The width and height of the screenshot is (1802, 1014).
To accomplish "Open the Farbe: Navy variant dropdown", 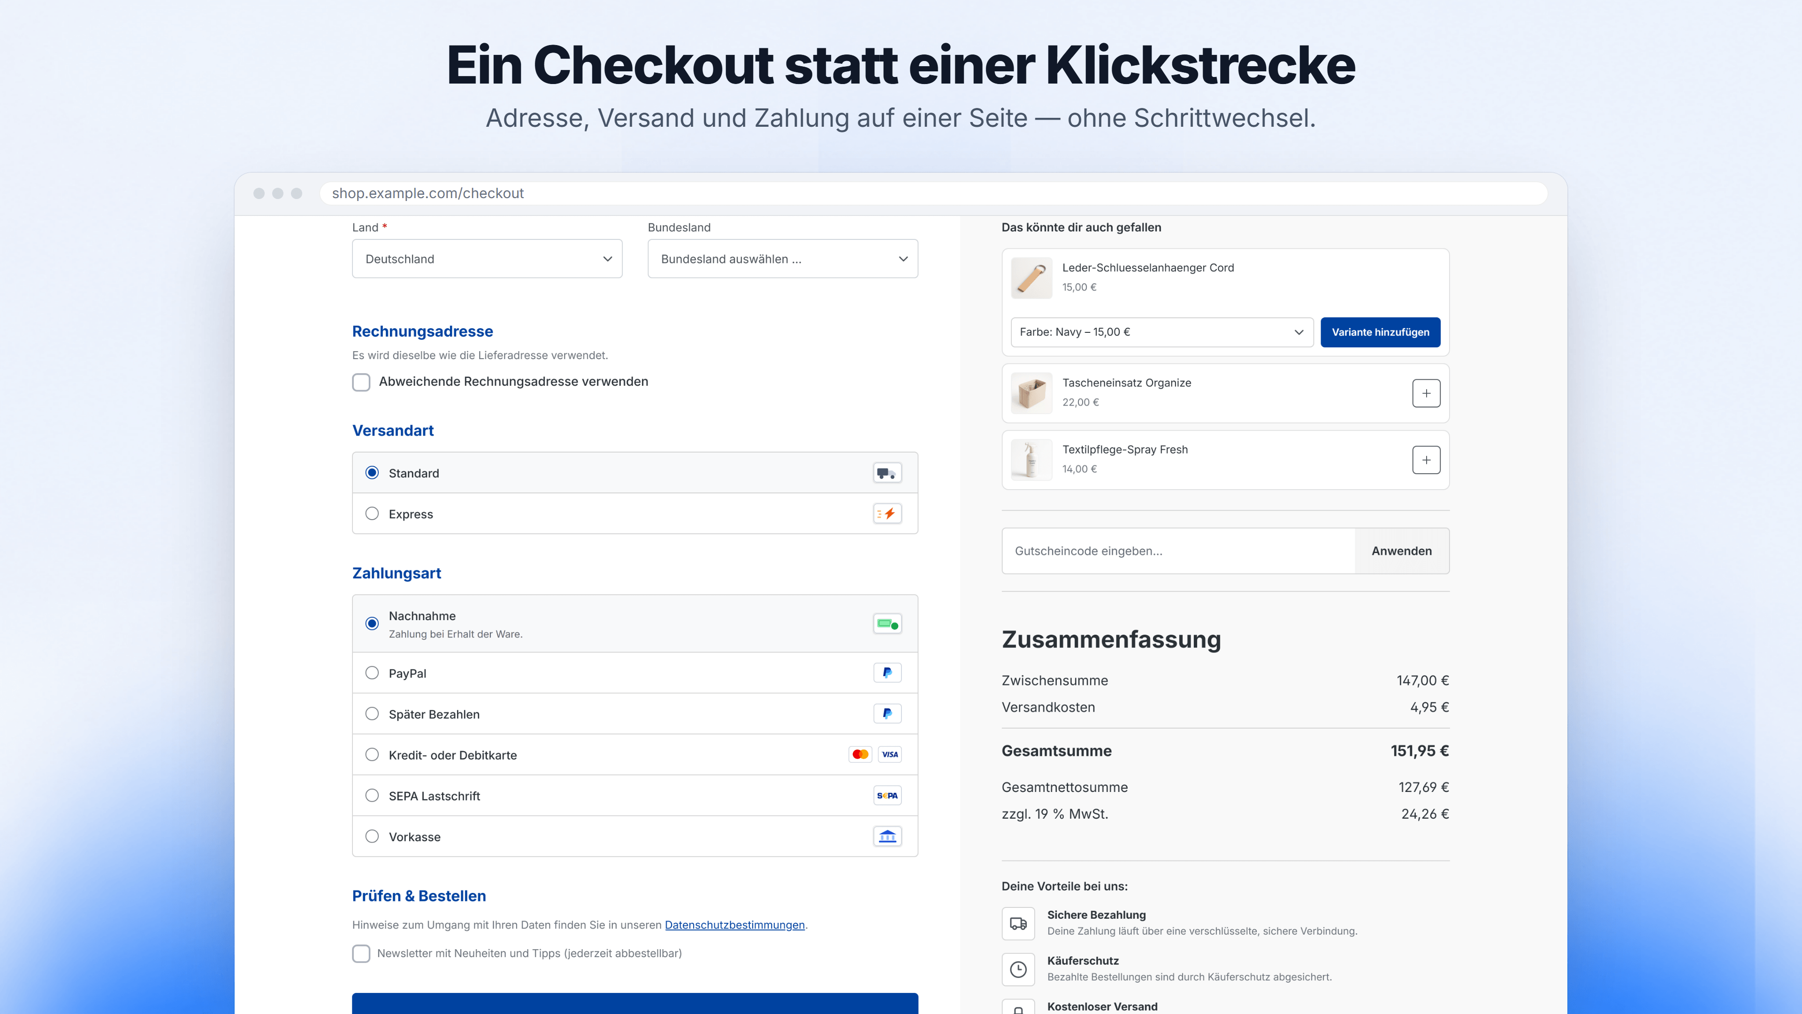I will click(1162, 332).
